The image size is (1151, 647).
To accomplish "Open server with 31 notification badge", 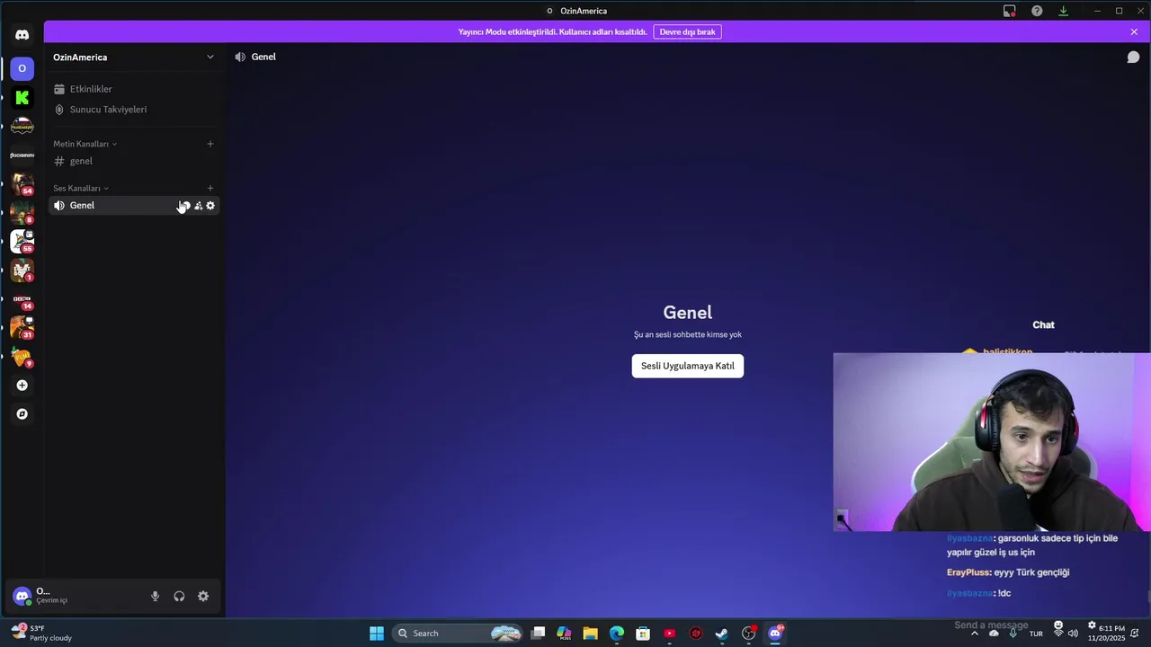I will pos(22,327).
